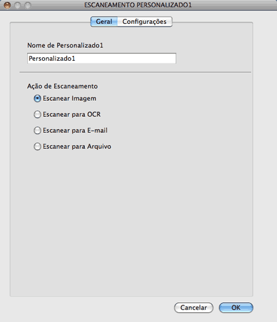Select the Escanear para E-mail radio button
277x322 pixels.
(37, 130)
